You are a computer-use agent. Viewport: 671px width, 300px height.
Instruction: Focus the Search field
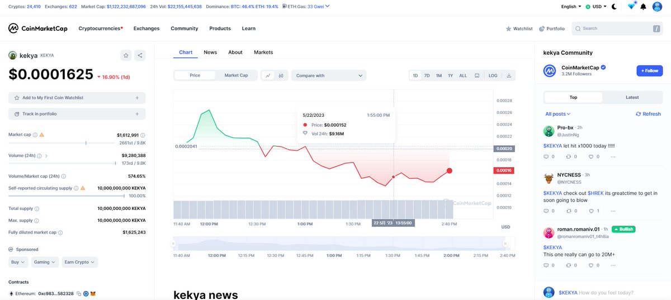point(617,28)
